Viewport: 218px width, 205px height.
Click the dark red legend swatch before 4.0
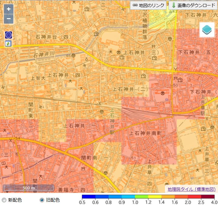208,197
